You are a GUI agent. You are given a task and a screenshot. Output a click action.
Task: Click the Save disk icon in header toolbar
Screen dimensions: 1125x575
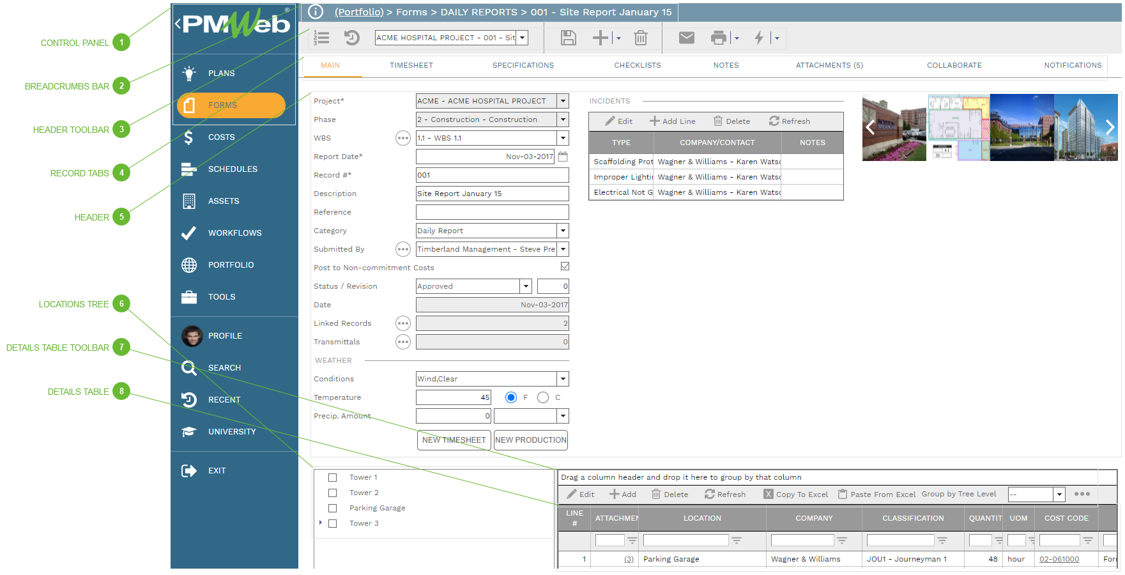point(568,38)
